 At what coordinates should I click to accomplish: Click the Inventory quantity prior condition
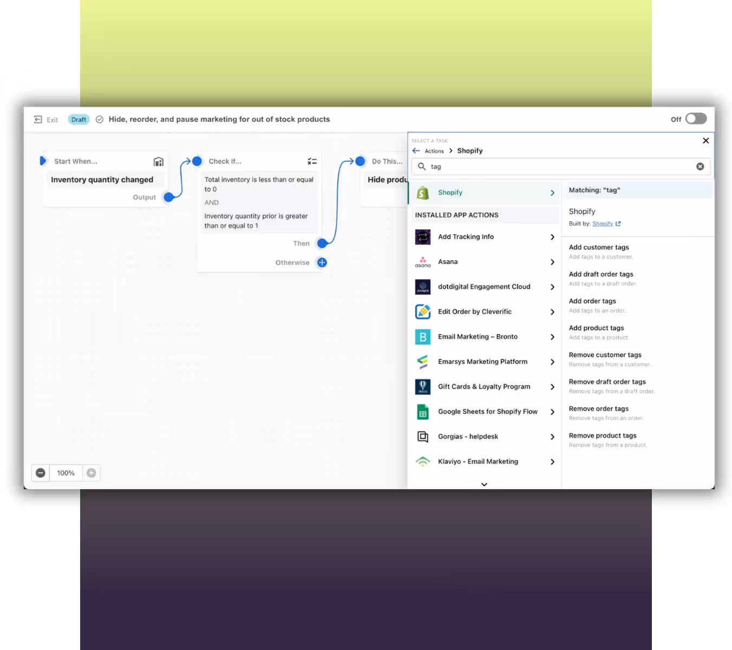(256, 221)
